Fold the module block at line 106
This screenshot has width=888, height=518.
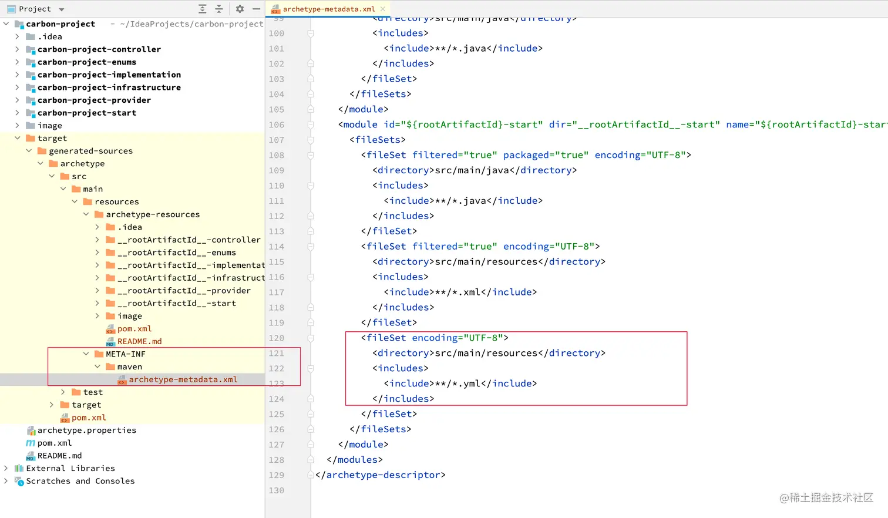point(311,125)
